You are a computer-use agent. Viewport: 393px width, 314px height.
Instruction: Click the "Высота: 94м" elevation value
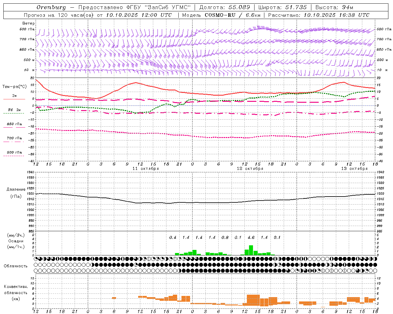(x=334, y=7)
